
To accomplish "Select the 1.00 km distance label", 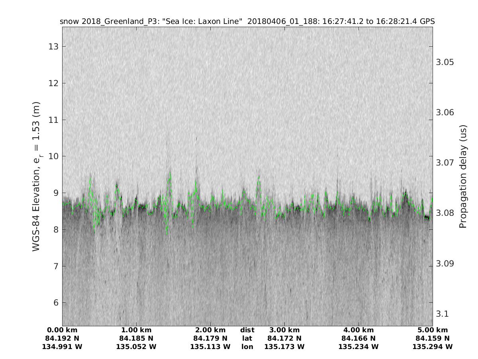I will tap(136, 330).
